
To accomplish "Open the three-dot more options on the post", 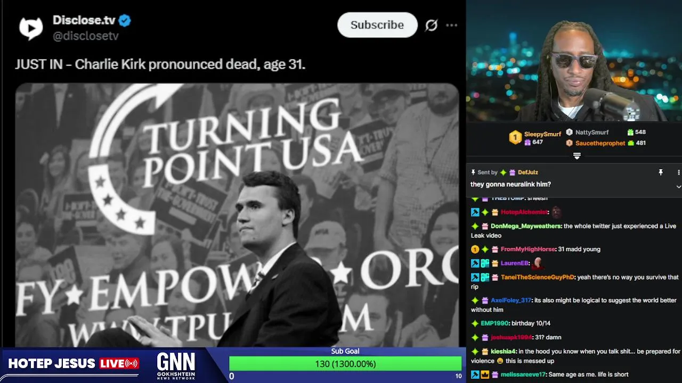I will pos(451,25).
